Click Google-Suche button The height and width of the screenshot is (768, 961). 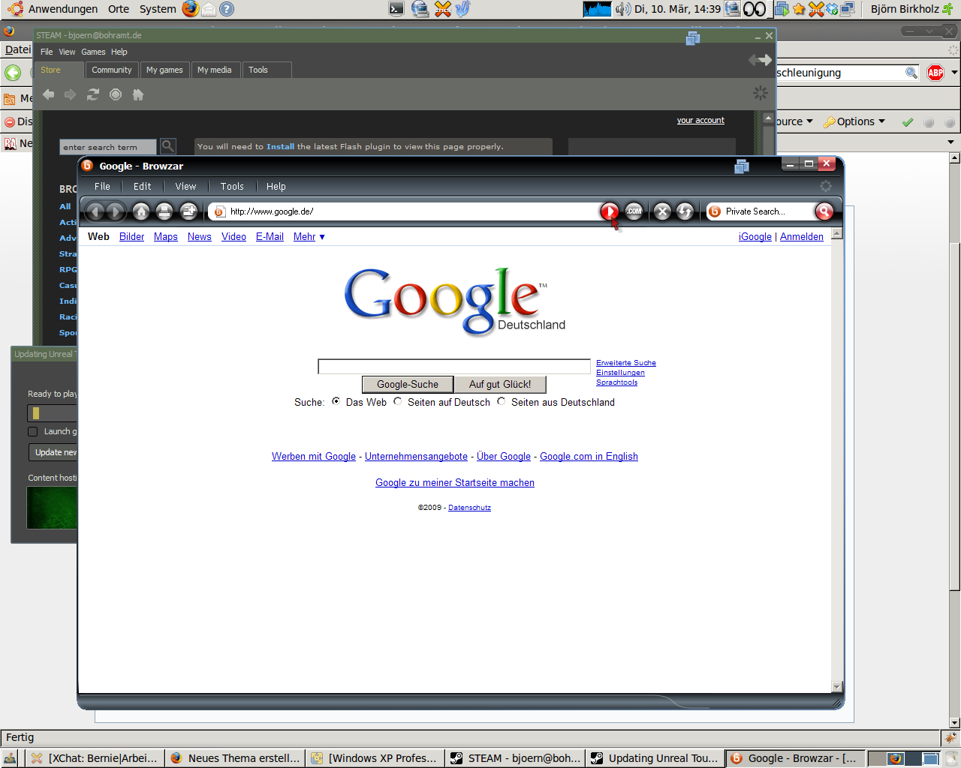click(x=408, y=384)
